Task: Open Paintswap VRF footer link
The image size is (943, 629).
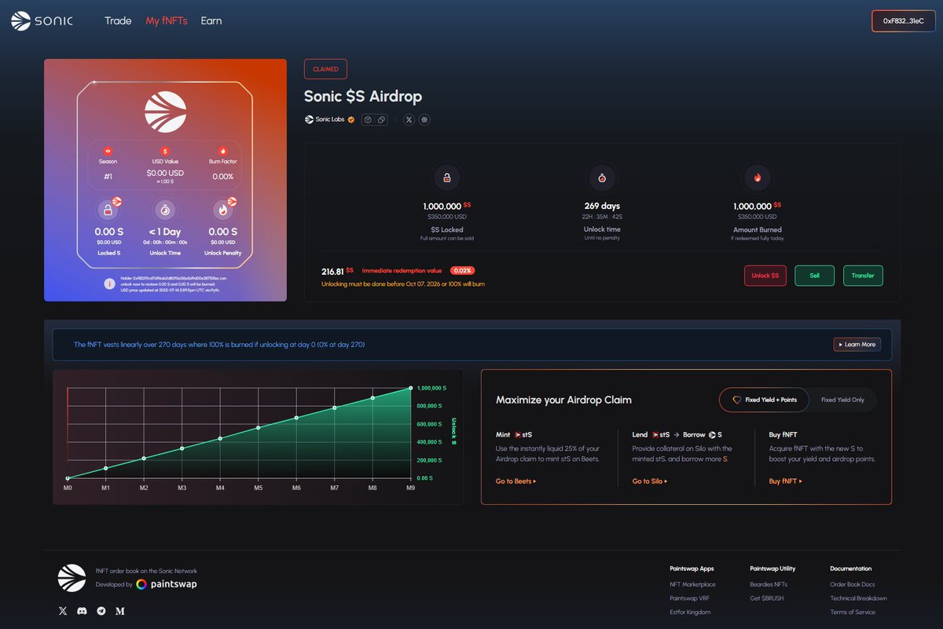Action: [690, 598]
